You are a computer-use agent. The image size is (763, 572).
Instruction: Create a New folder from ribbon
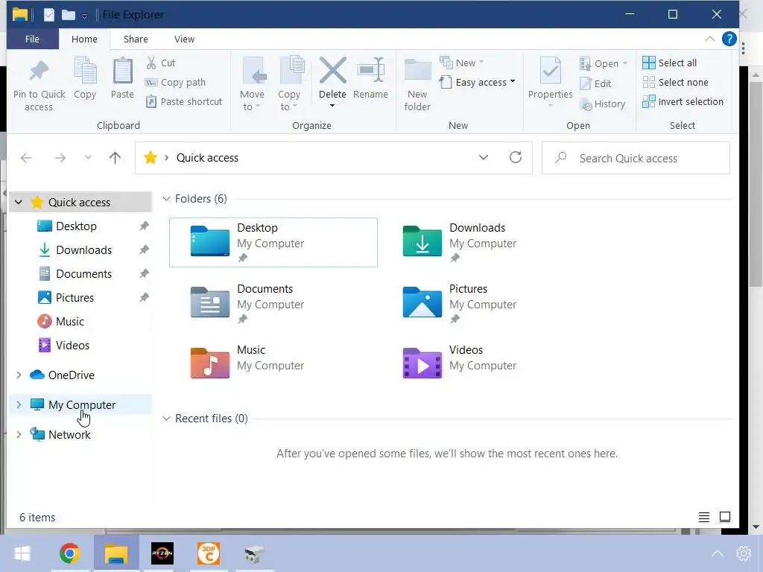tap(417, 85)
